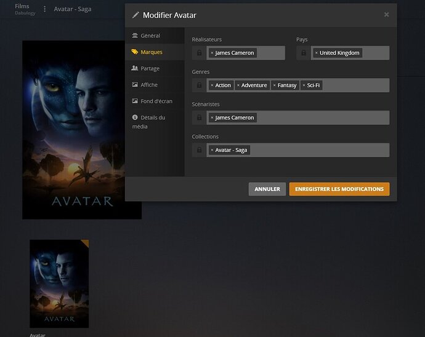The width and height of the screenshot is (425, 337).
Task: Click the United Kingdom tag text
Action: pyautogui.click(x=339, y=53)
